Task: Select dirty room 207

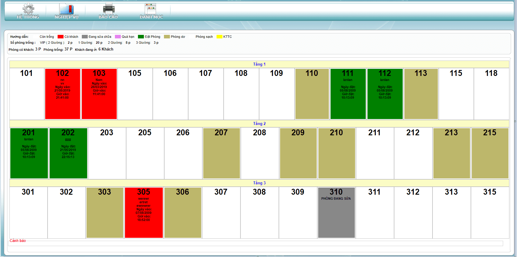Action: [x=221, y=153]
